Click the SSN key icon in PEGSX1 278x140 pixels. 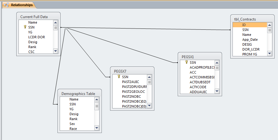pos(186,62)
